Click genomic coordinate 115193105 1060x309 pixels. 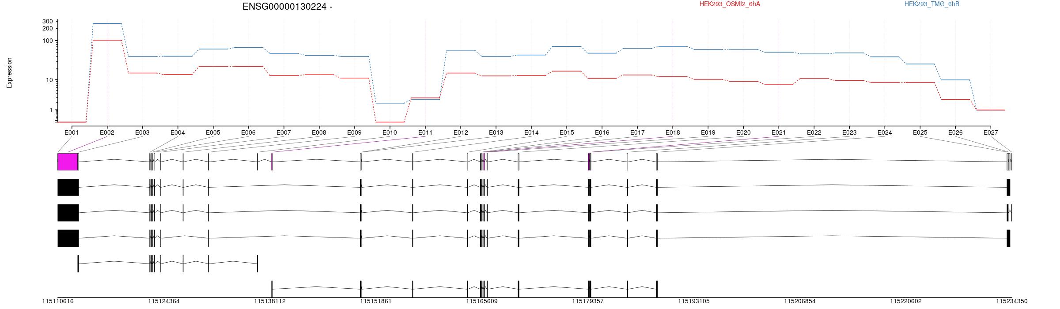[x=694, y=301]
